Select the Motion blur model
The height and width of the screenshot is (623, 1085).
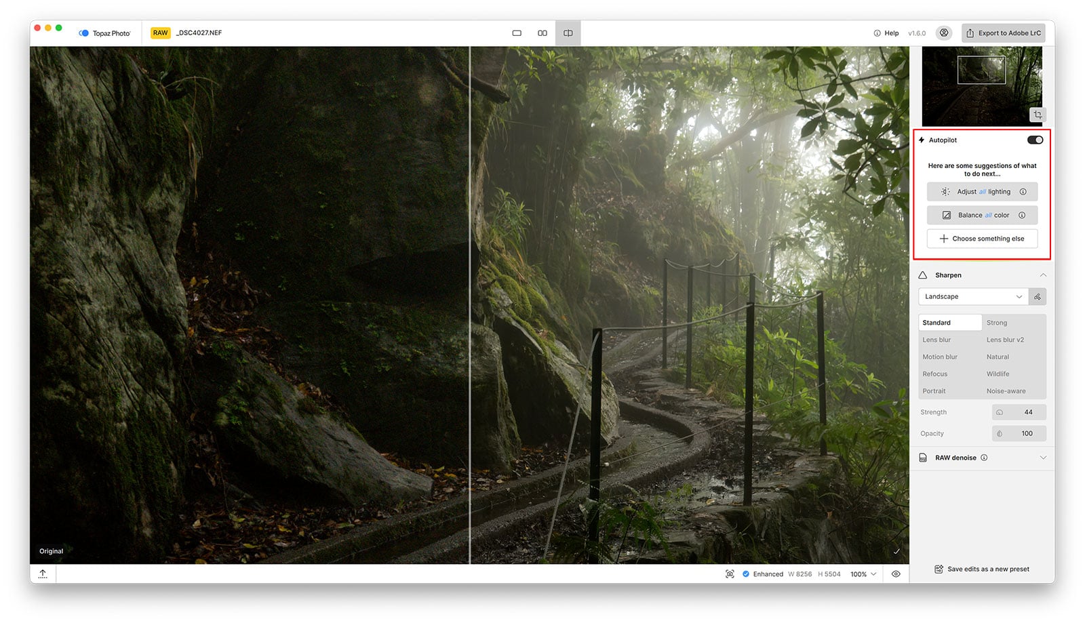tap(940, 357)
